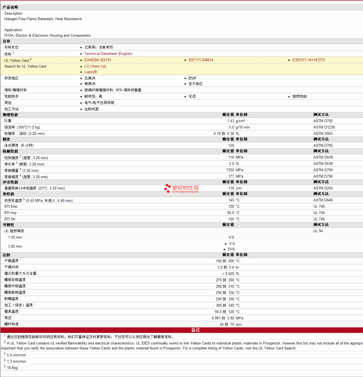Select the RTI Elec row label
This screenshot has width=363, height=377.
pos(11,207)
